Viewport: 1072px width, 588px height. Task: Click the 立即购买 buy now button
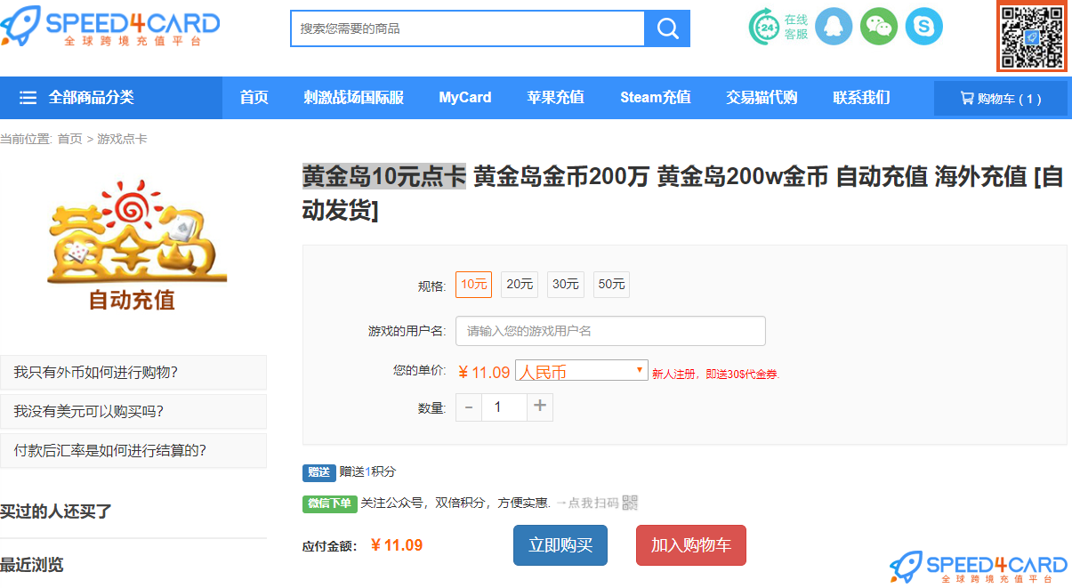click(x=560, y=545)
